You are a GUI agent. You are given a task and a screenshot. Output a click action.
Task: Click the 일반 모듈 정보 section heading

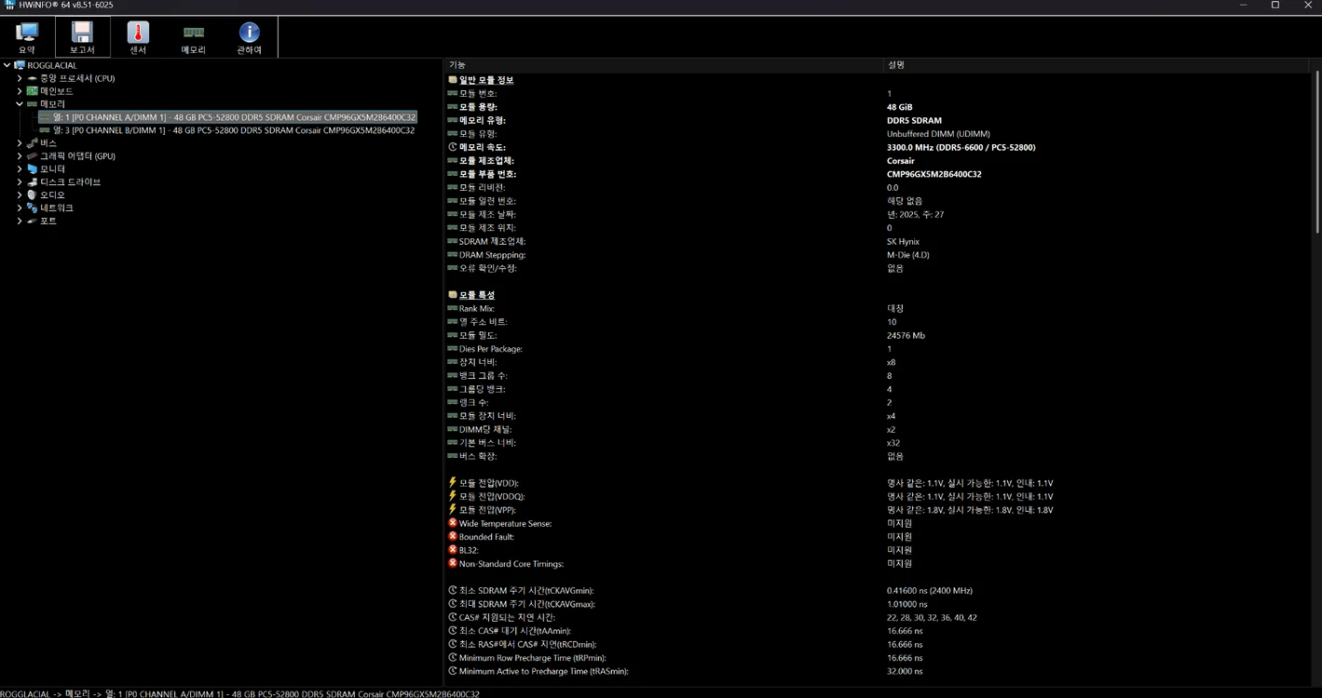pyautogui.click(x=486, y=80)
